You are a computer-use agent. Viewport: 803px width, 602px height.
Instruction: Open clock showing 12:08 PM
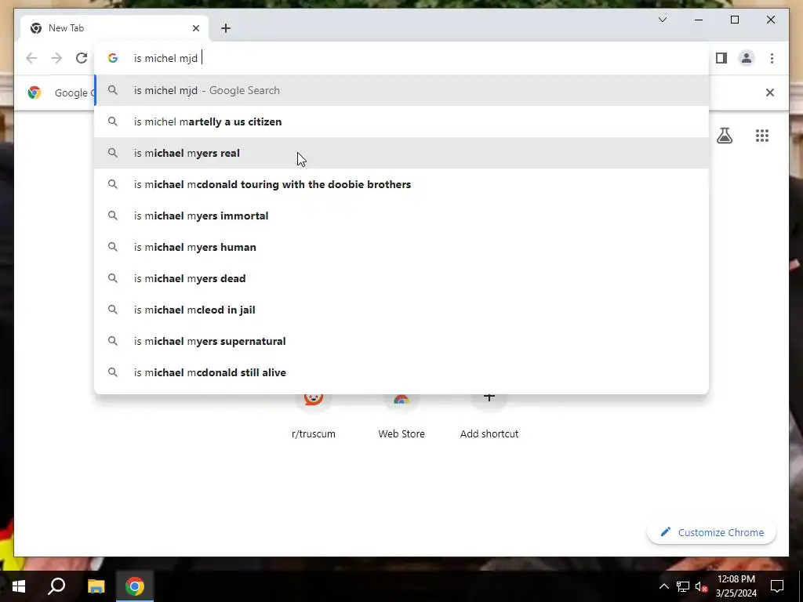[x=736, y=586]
